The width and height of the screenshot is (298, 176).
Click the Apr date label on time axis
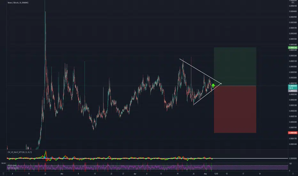(135, 174)
